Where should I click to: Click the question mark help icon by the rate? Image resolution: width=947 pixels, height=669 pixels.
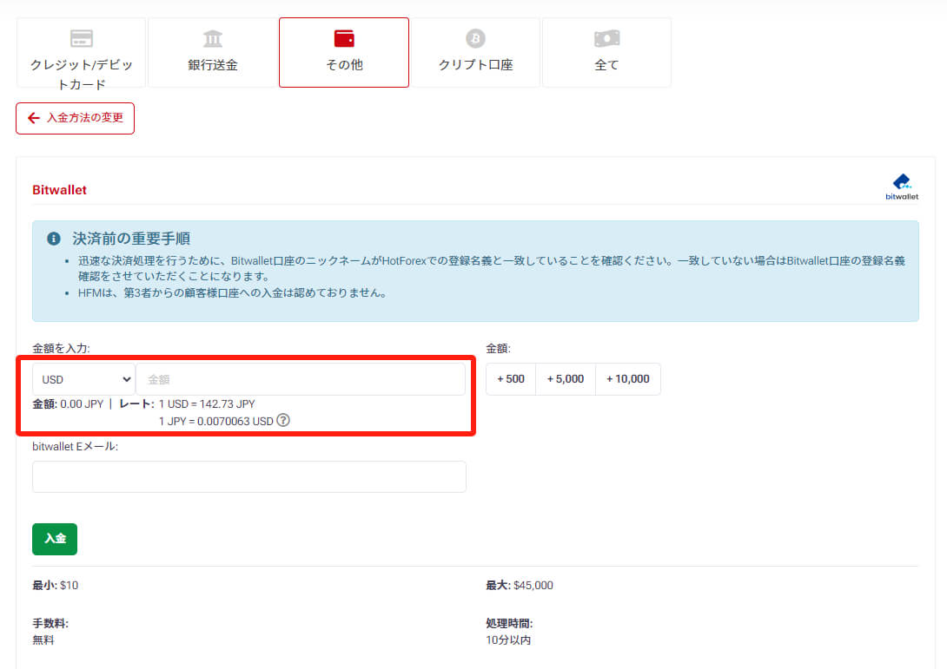pyautogui.click(x=282, y=421)
